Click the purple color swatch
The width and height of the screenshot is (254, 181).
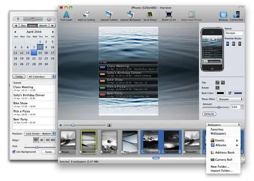tap(238, 93)
